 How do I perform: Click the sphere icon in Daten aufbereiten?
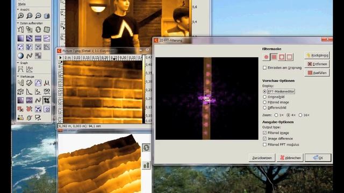(x=20, y=56)
